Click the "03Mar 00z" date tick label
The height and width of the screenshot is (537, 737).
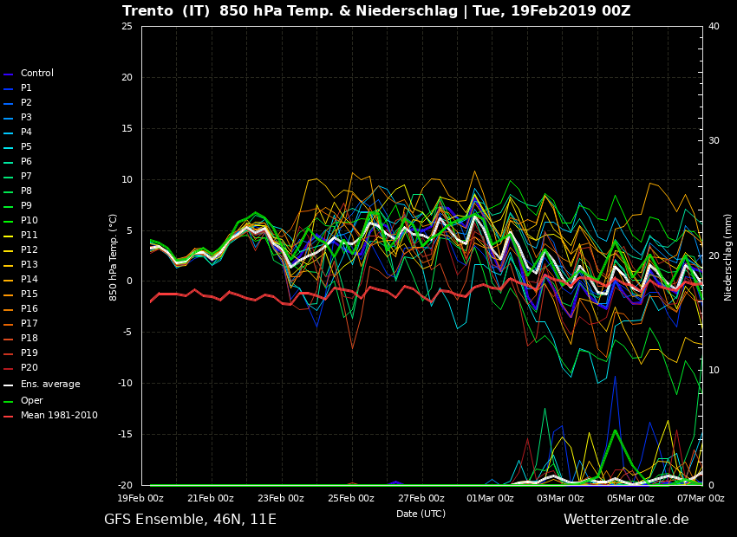point(561,499)
